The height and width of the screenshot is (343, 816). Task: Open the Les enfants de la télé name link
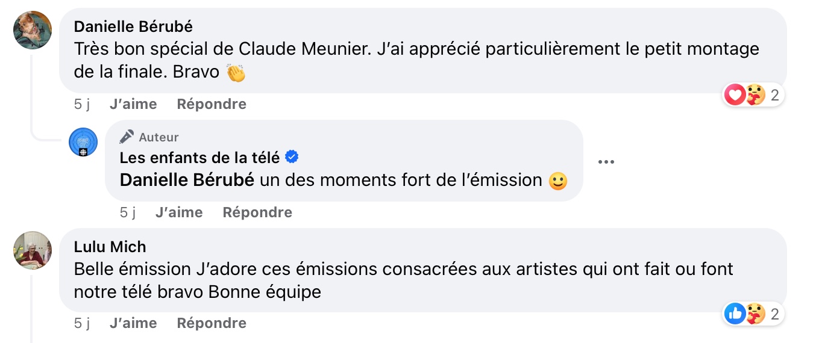[x=199, y=158]
